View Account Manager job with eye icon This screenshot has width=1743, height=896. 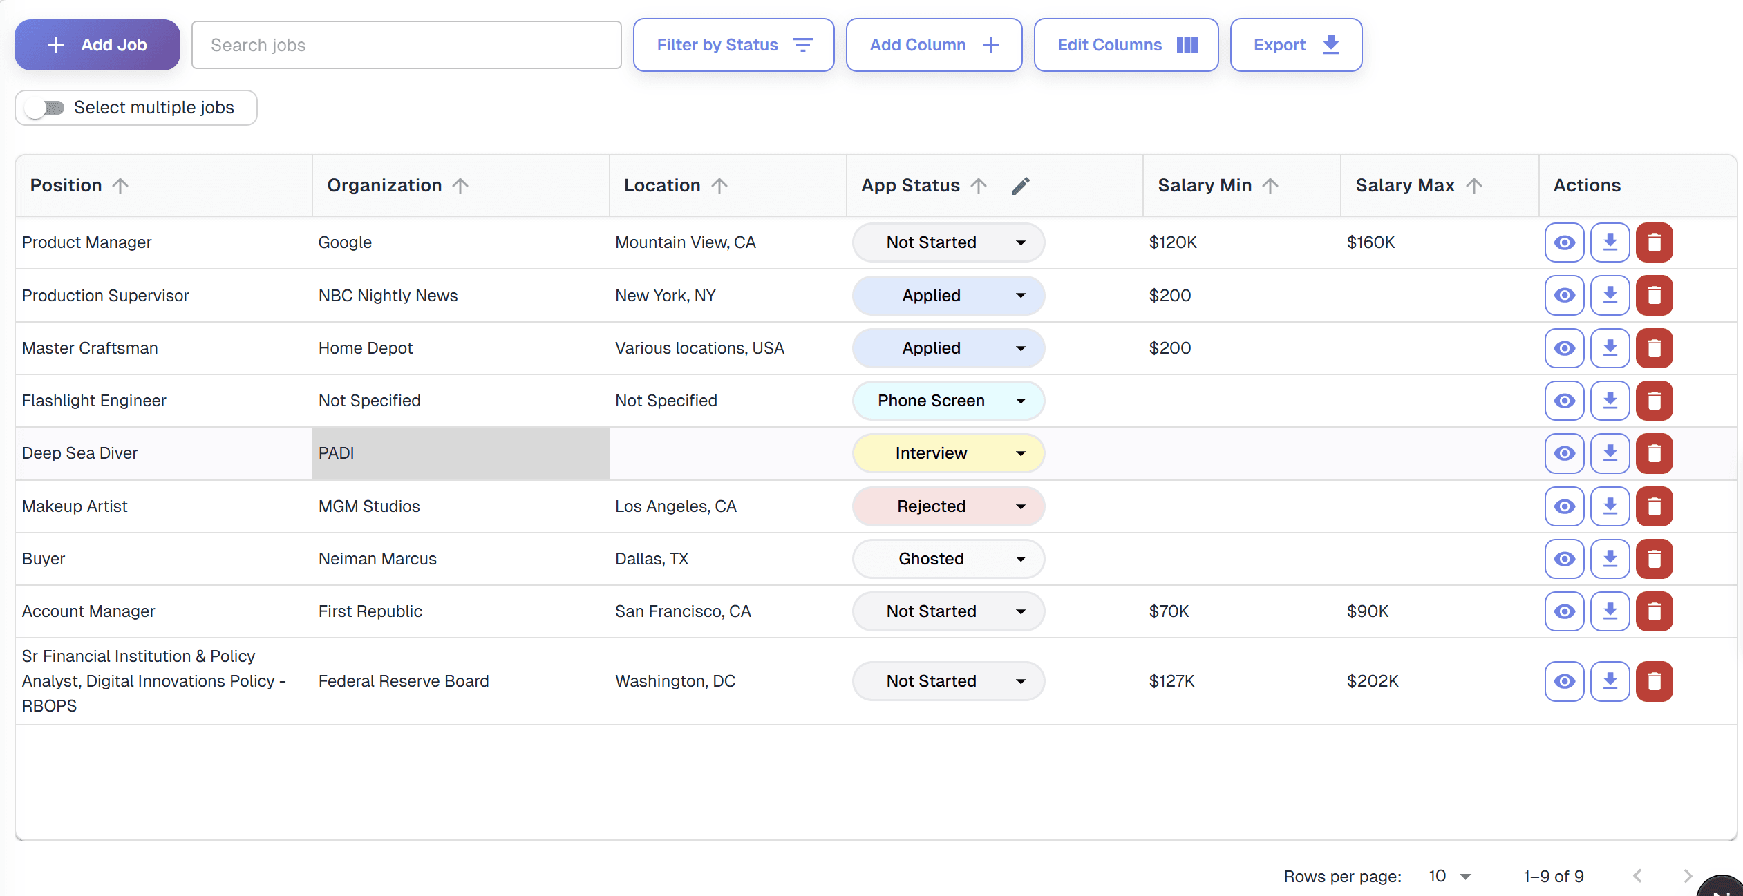click(x=1564, y=611)
